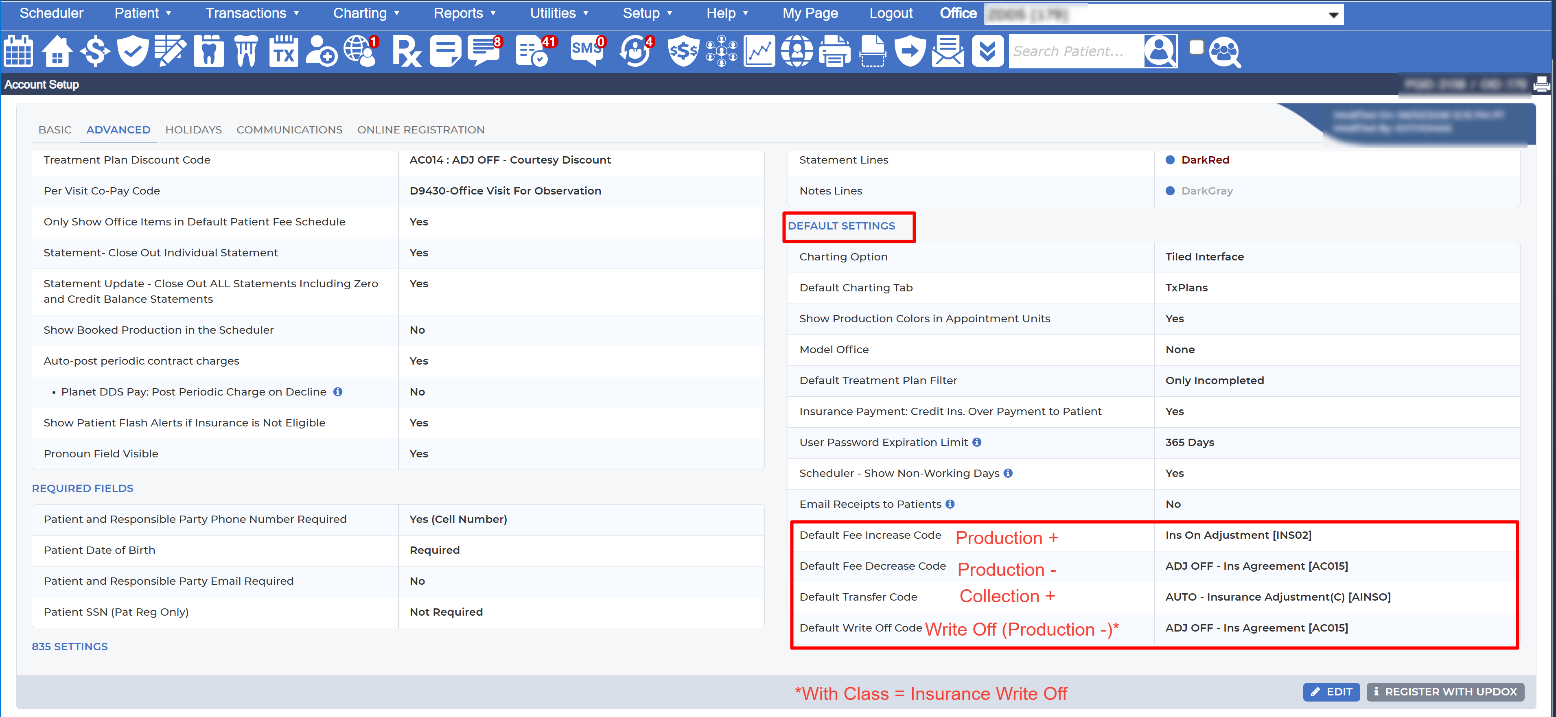
Task: Expand the Charting menu dropdown
Action: [x=366, y=13]
